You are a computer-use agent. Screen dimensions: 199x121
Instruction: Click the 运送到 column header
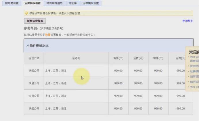coord(76,58)
